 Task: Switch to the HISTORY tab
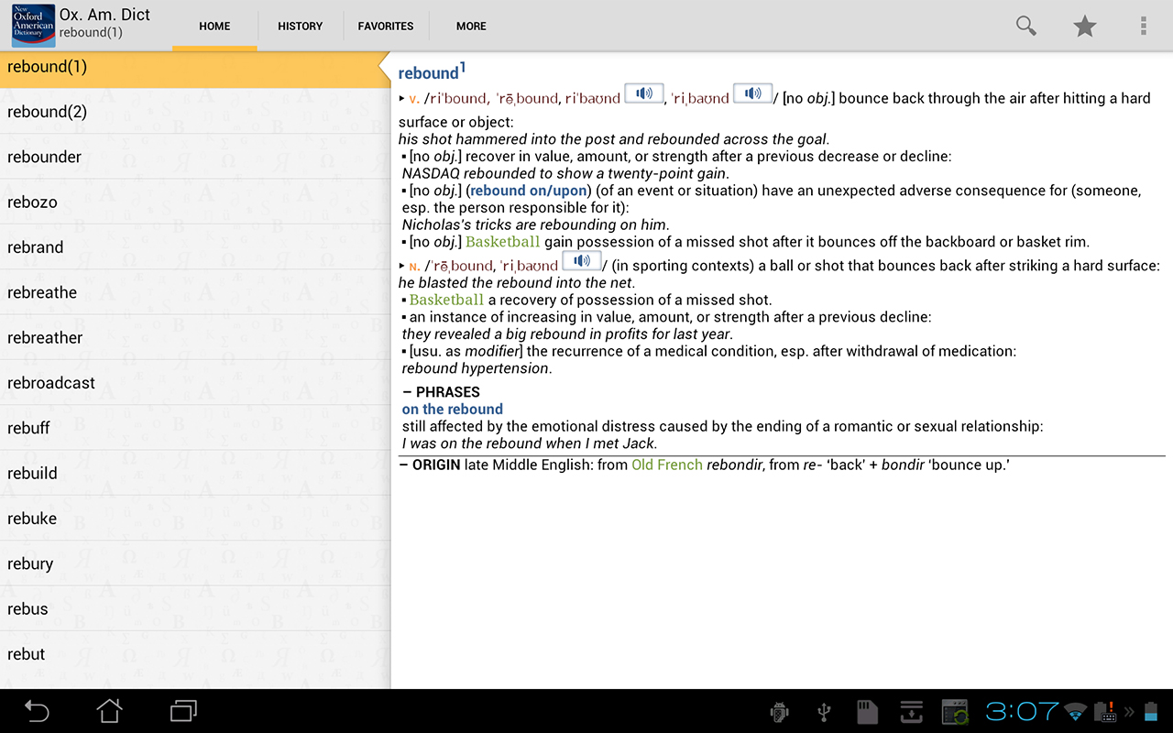tap(300, 26)
